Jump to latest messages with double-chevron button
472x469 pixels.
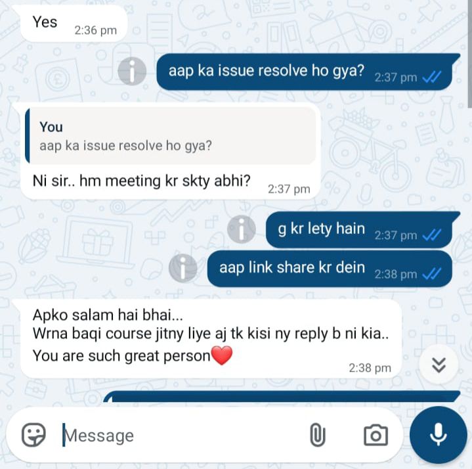pos(439,365)
